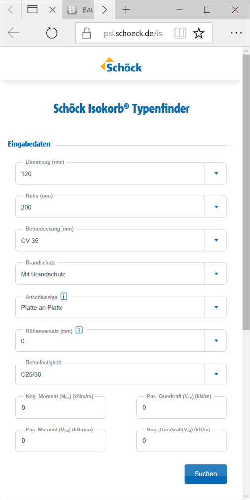This screenshot has height=500, width=250.
Task: Click the Schöck logo
Action: tap(122, 65)
